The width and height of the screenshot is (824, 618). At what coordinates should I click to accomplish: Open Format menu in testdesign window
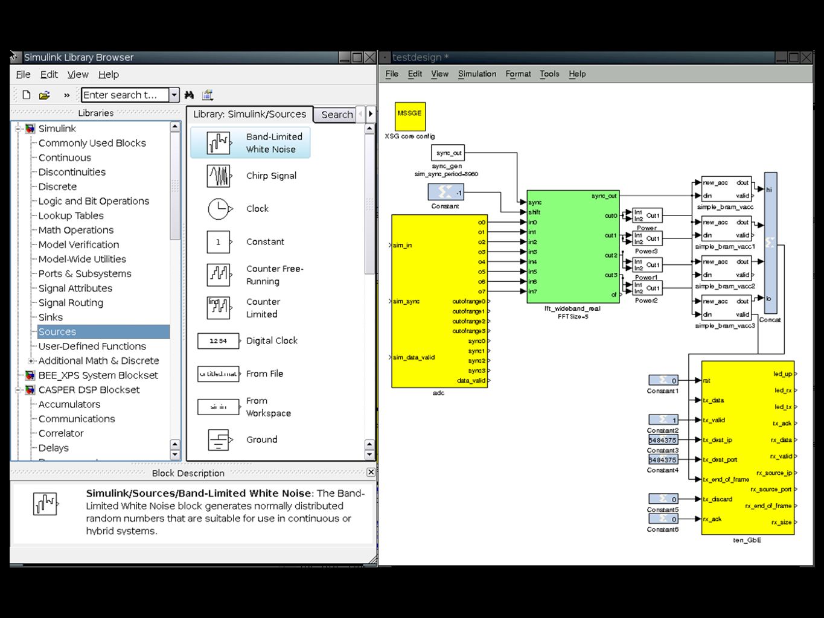click(518, 74)
